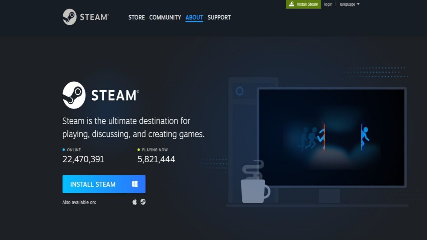Click the download icon on the green Install Steam button
427x240 pixels.
[292, 4]
